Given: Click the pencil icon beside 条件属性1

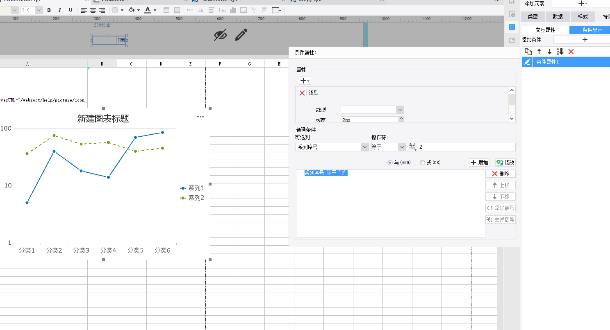Looking at the screenshot, I should [x=527, y=62].
